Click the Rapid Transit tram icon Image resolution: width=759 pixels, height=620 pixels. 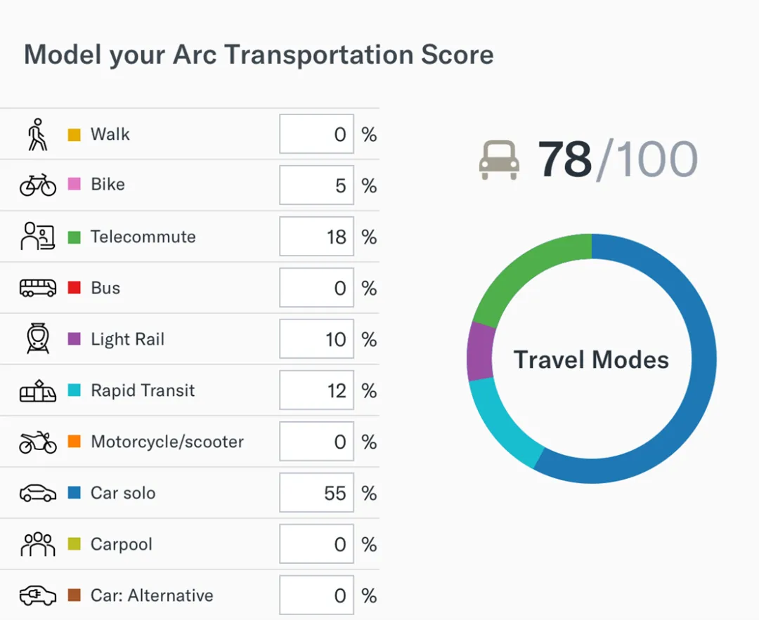pyautogui.click(x=37, y=390)
